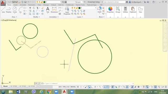
Task: Expand the Block panel dropdown
Action: pos(102,17)
